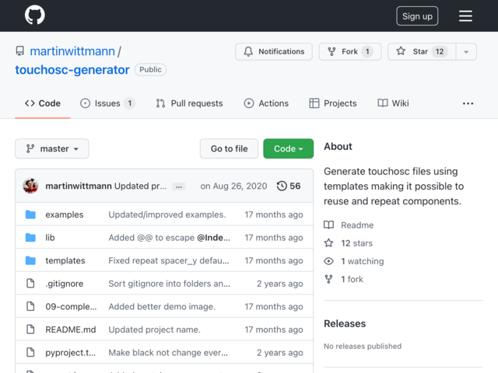Click the Star count badge 12
The height and width of the screenshot is (373, 498).
pyautogui.click(x=440, y=51)
